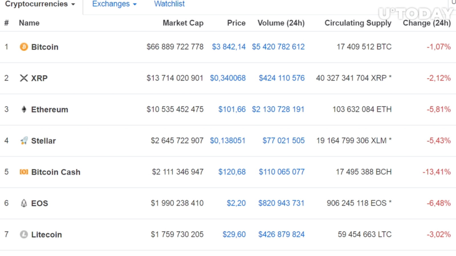
Task: Click Bitcoin Cash change -13,41%
Action: (x=437, y=172)
